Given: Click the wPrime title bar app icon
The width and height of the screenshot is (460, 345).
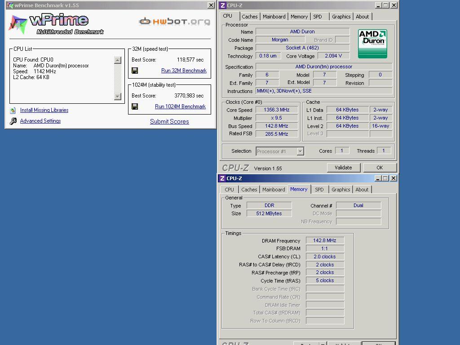Looking at the screenshot, I should 10,5.
